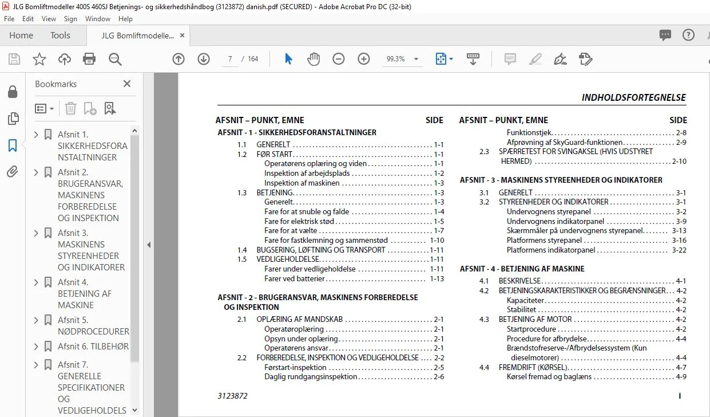Image resolution: width=710 pixels, height=417 pixels.
Task: Select the Hand pan tool
Action: click(x=314, y=59)
